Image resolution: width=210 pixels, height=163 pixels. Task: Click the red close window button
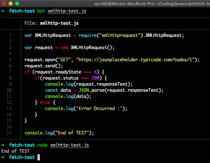click(x=4, y=4)
